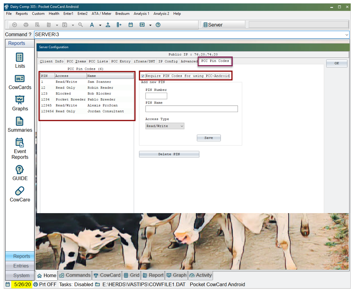Open the Reports menu in the menu bar

click(x=21, y=14)
